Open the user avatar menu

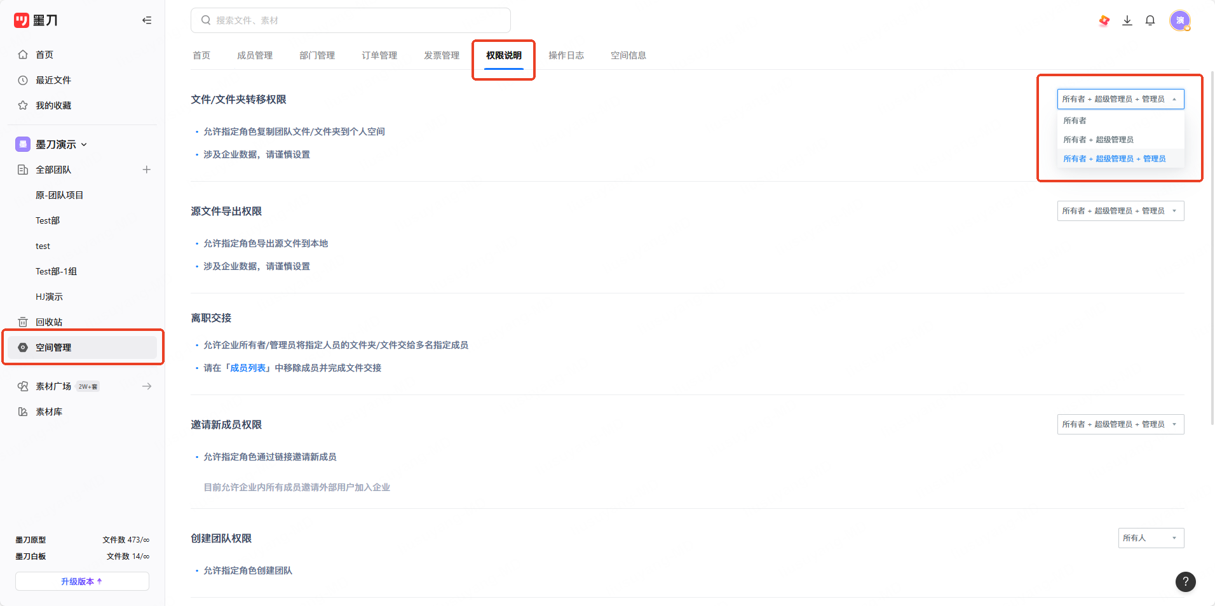click(1180, 20)
